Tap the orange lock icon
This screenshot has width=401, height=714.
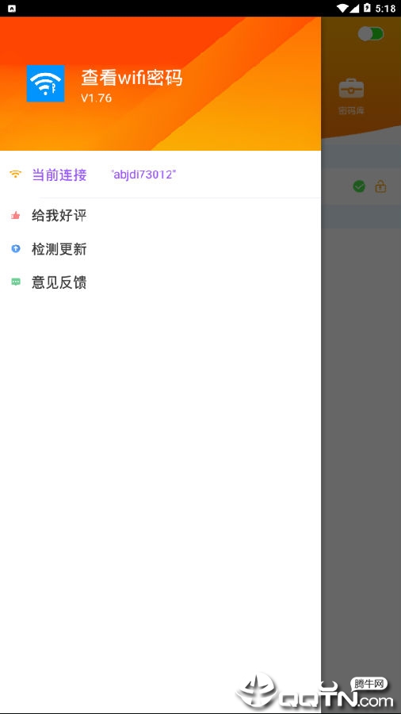380,186
